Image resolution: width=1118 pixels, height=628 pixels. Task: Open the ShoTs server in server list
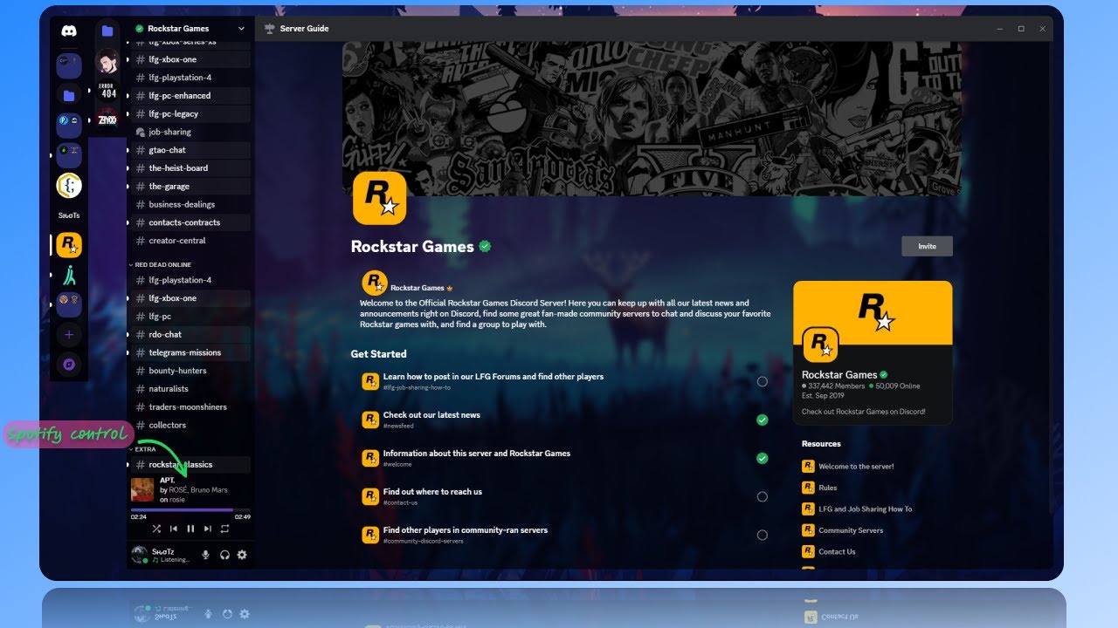point(69,215)
